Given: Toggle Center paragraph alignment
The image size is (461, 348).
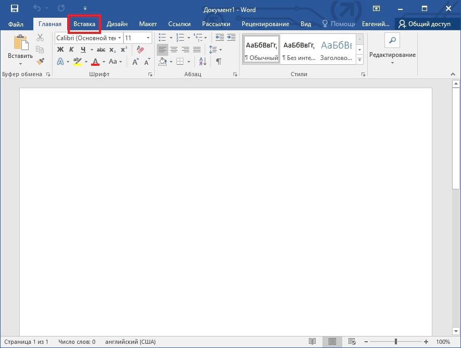Looking at the screenshot, I should pyautogui.click(x=174, y=50).
